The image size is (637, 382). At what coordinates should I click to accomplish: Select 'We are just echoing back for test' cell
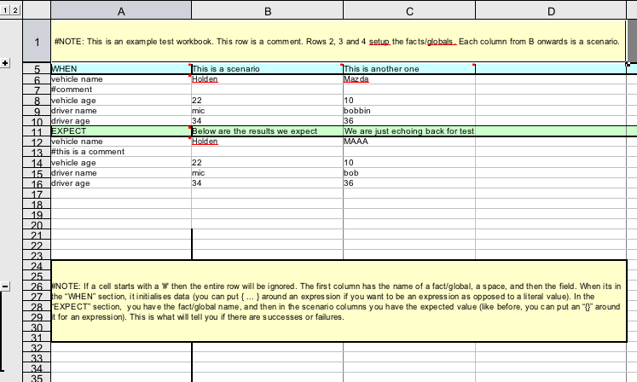tap(409, 131)
